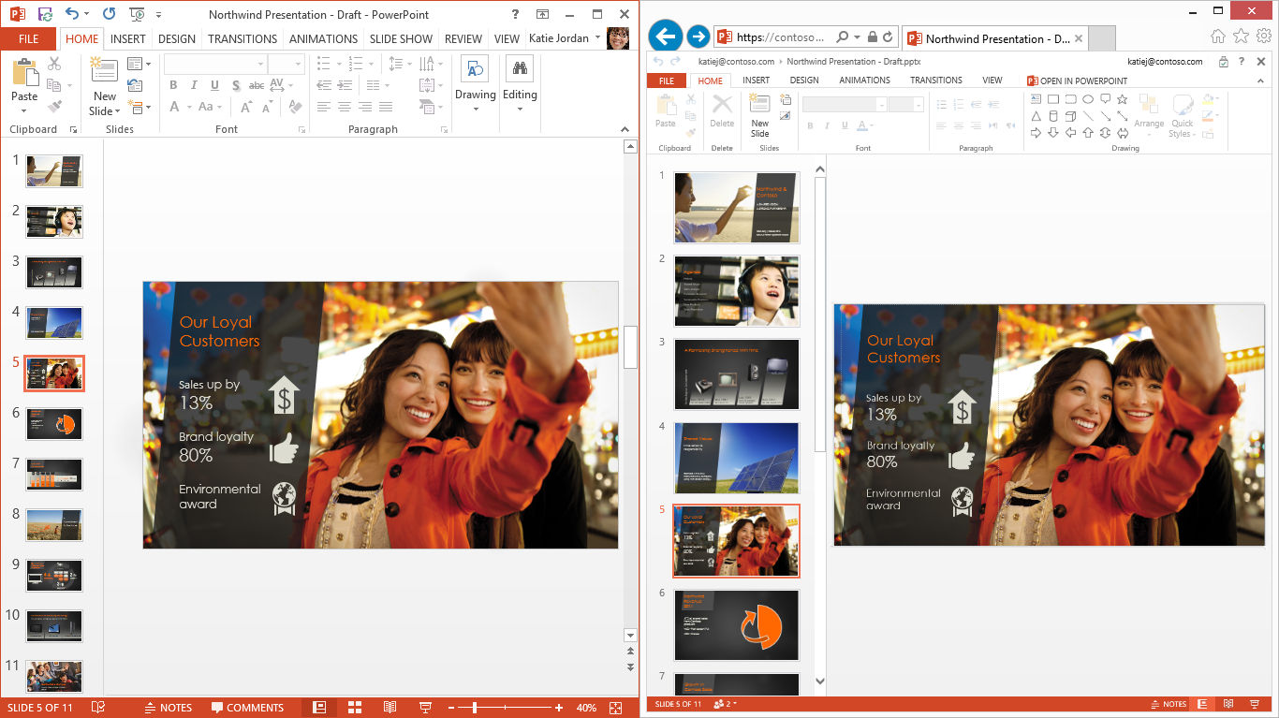This screenshot has height=718, width=1279.
Task: Open the Katie Jordan account dropdown
Action: pyautogui.click(x=597, y=38)
